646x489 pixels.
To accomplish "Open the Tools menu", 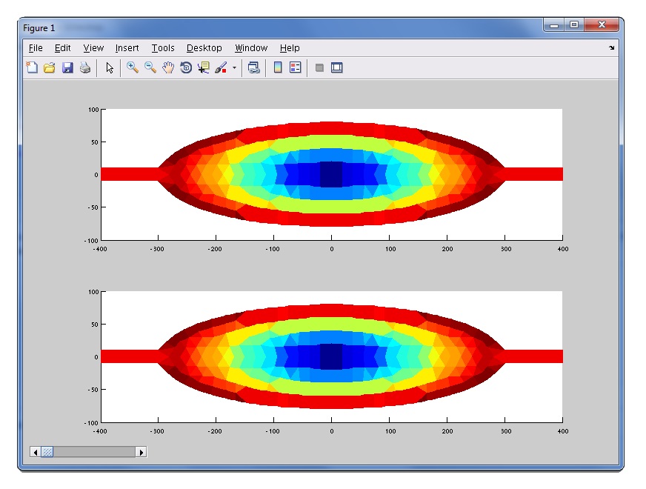I will tap(163, 47).
